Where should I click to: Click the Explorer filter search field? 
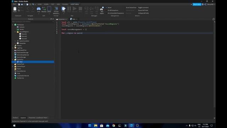(x=32, y=22)
